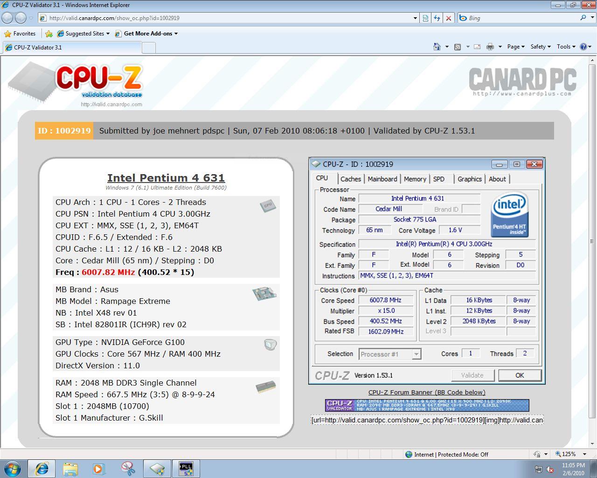Open the Print dropdown arrow
This screenshot has width=597, height=478.
[x=500, y=47]
